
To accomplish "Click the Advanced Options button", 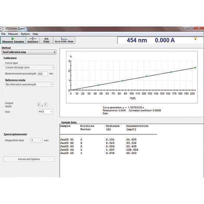I will tap(29, 159).
